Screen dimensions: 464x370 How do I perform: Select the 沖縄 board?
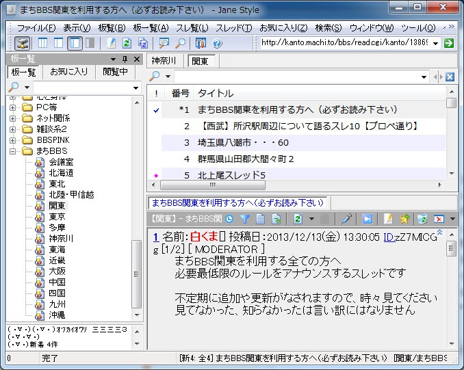[x=57, y=315]
